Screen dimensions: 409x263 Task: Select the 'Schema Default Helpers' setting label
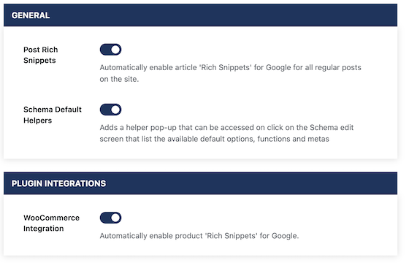(x=53, y=115)
